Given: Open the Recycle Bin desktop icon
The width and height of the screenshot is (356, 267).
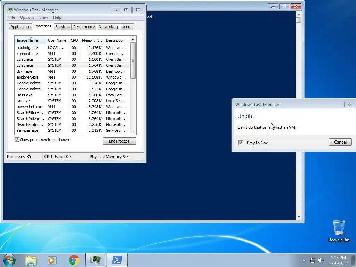Looking at the screenshot, I should 339,231.
